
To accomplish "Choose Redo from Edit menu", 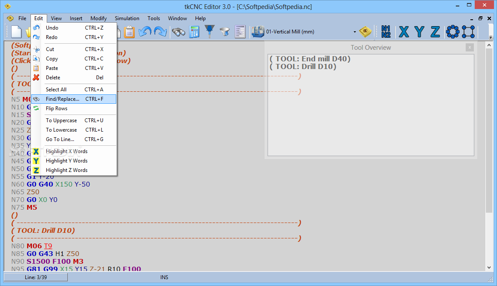I will (74, 37).
